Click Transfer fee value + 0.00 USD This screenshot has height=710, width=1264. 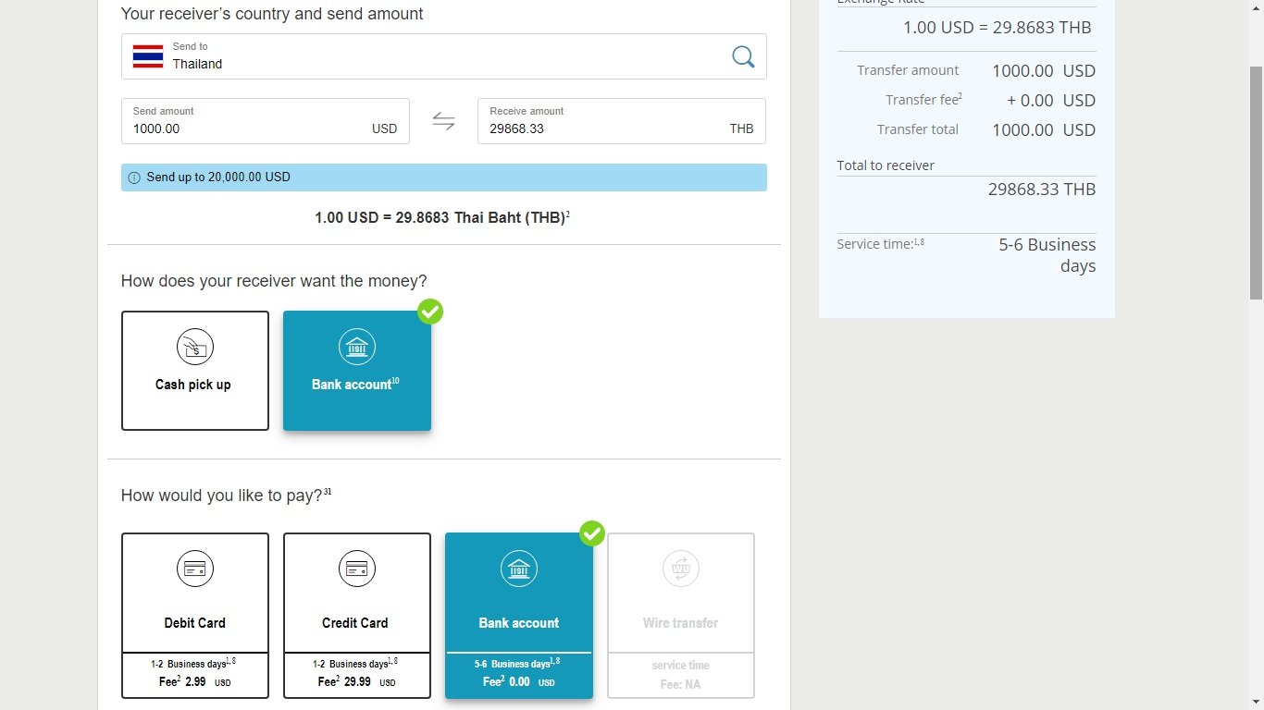(1051, 101)
